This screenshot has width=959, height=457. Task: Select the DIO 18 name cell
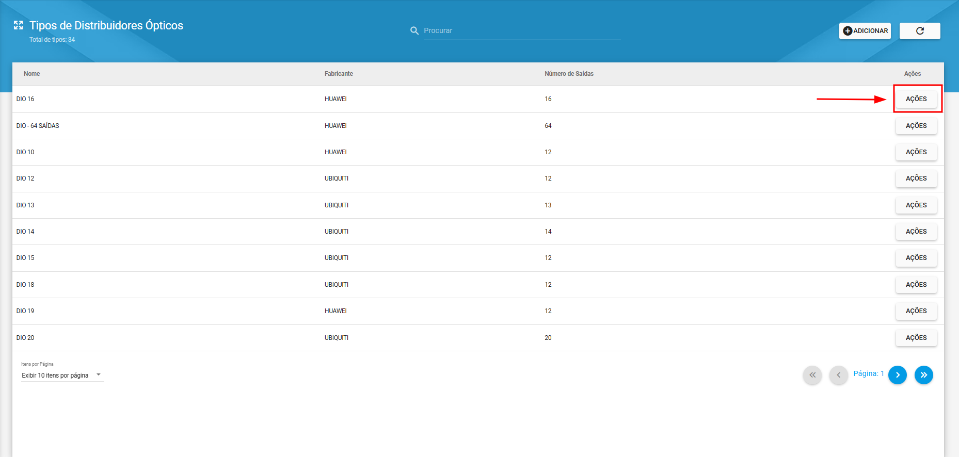[x=25, y=285]
